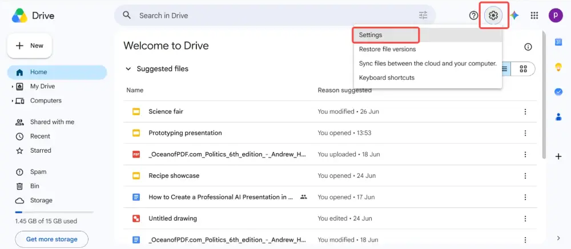Image resolution: width=571 pixels, height=249 pixels.
Task: Open Google Calendar side panel icon
Action: point(558,42)
